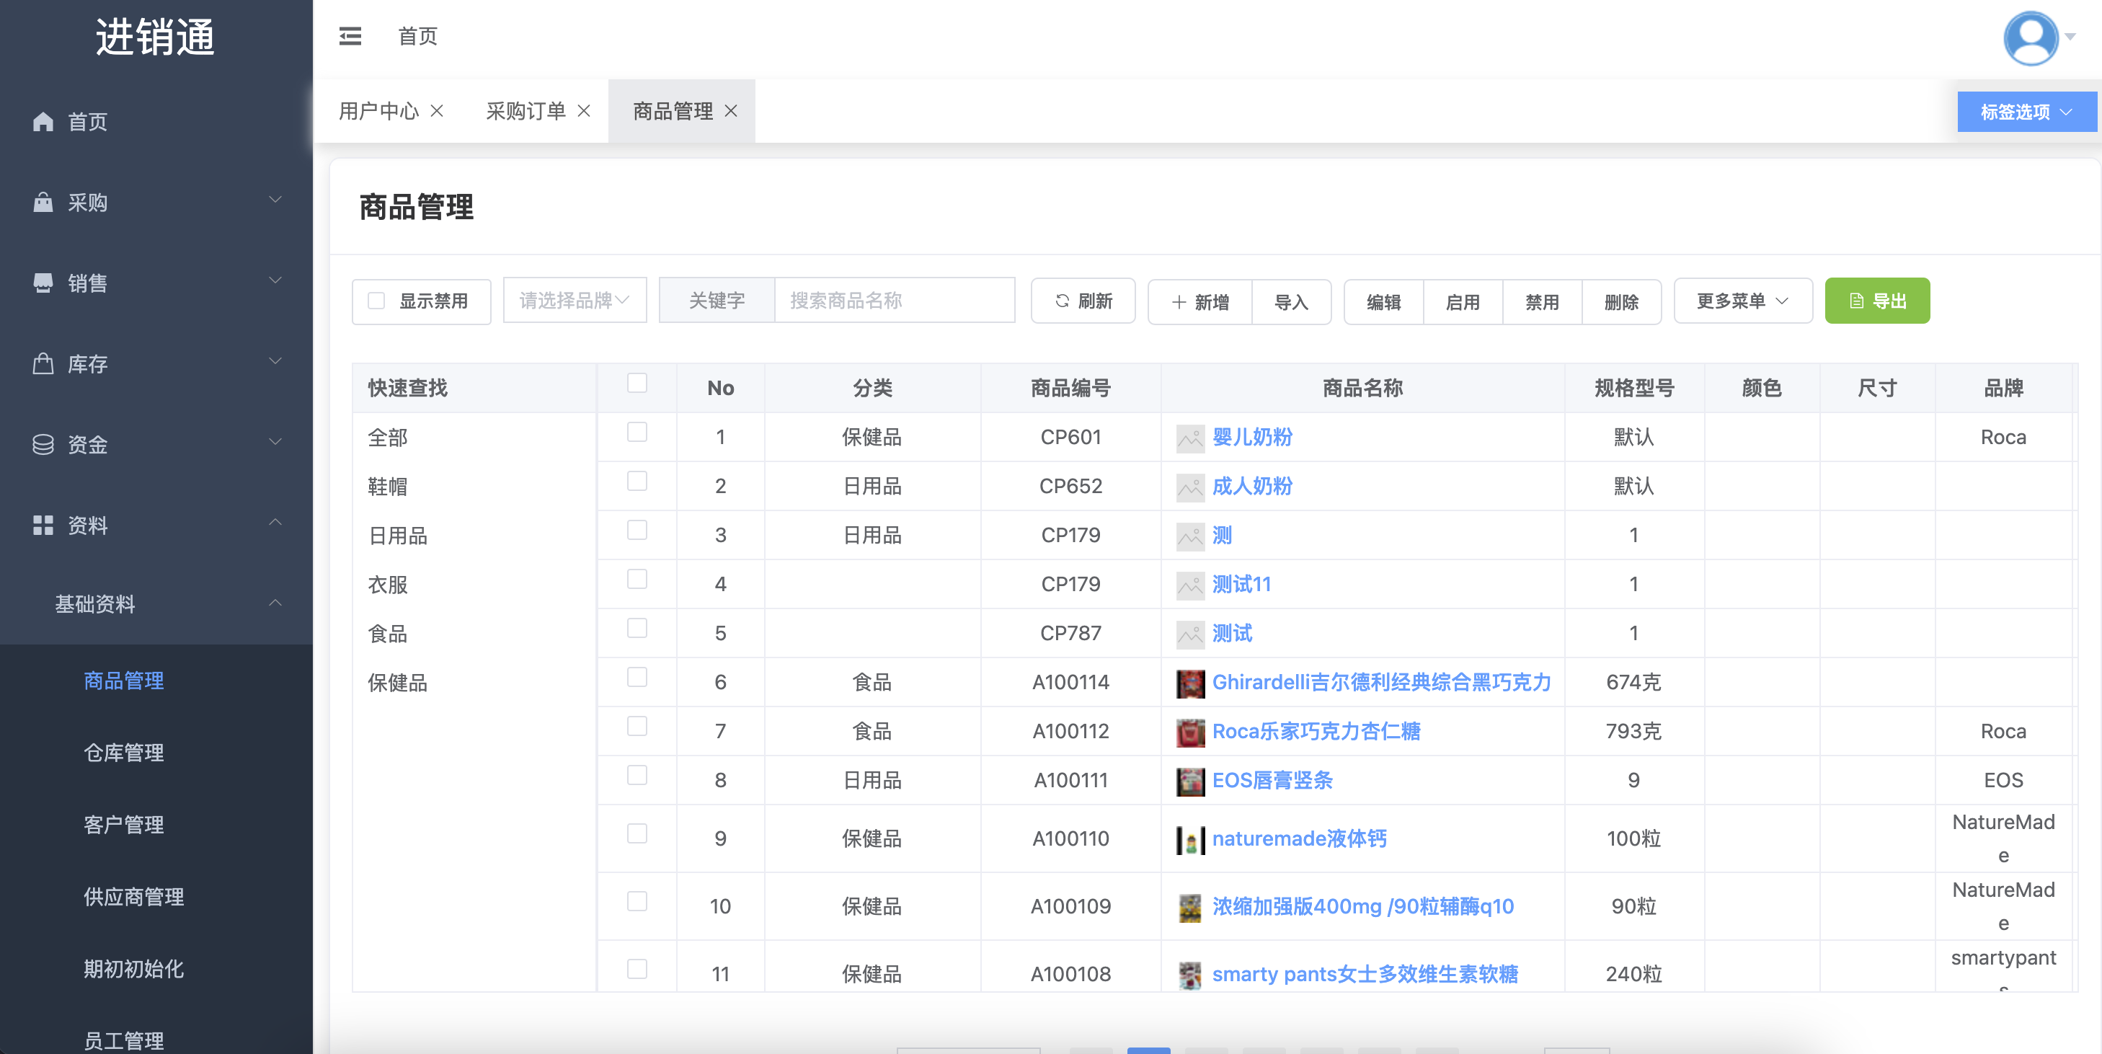Check row 7 A100112 checkbox
Image resolution: width=2102 pixels, height=1054 pixels.
(x=637, y=726)
